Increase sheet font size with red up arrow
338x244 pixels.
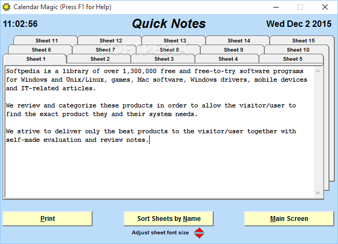[x=199, y=230]
